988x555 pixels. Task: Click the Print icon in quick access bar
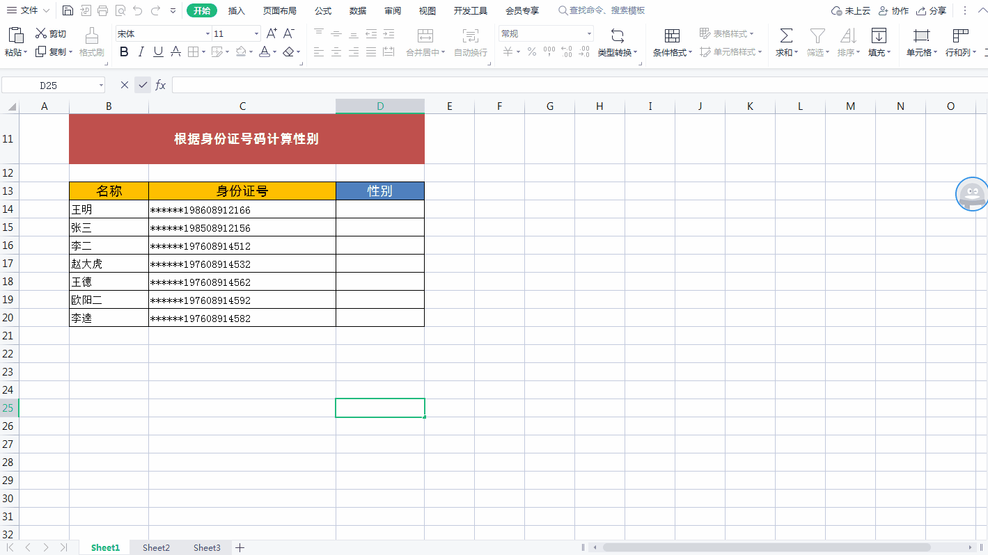(x=102, y=10)
